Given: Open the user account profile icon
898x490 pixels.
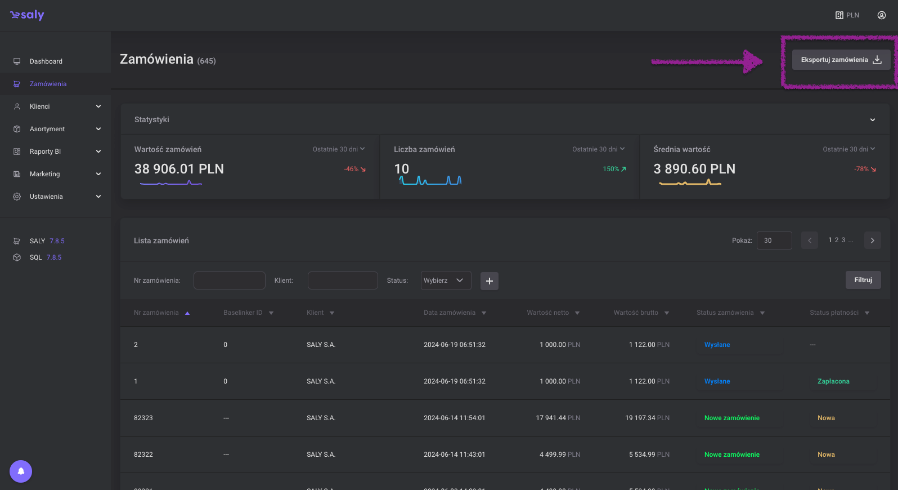Looking at the screenshot, I should [x=881, y=15].
